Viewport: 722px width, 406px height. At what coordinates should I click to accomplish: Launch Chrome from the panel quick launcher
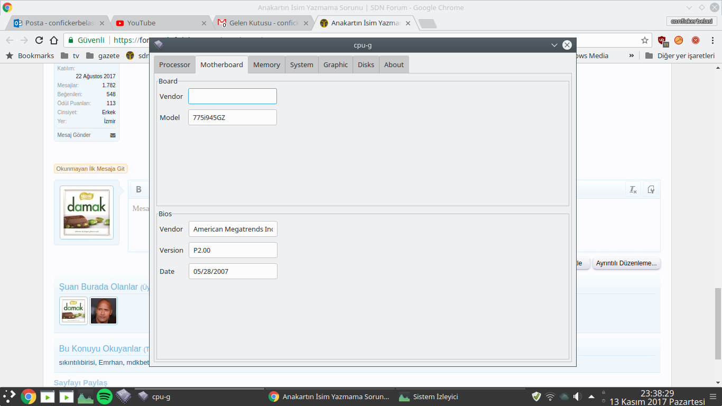coord(29,396)
